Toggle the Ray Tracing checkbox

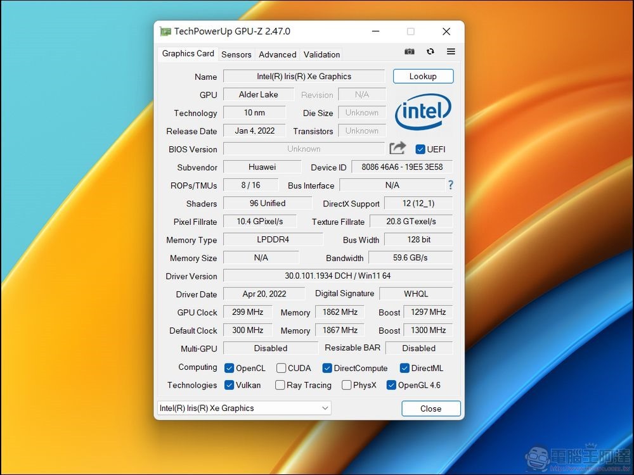(x=280, y=385)
